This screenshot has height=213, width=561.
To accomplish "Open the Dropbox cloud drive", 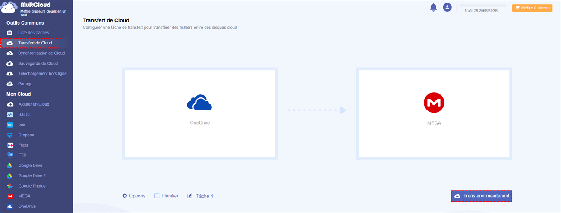I will (26, 135).
